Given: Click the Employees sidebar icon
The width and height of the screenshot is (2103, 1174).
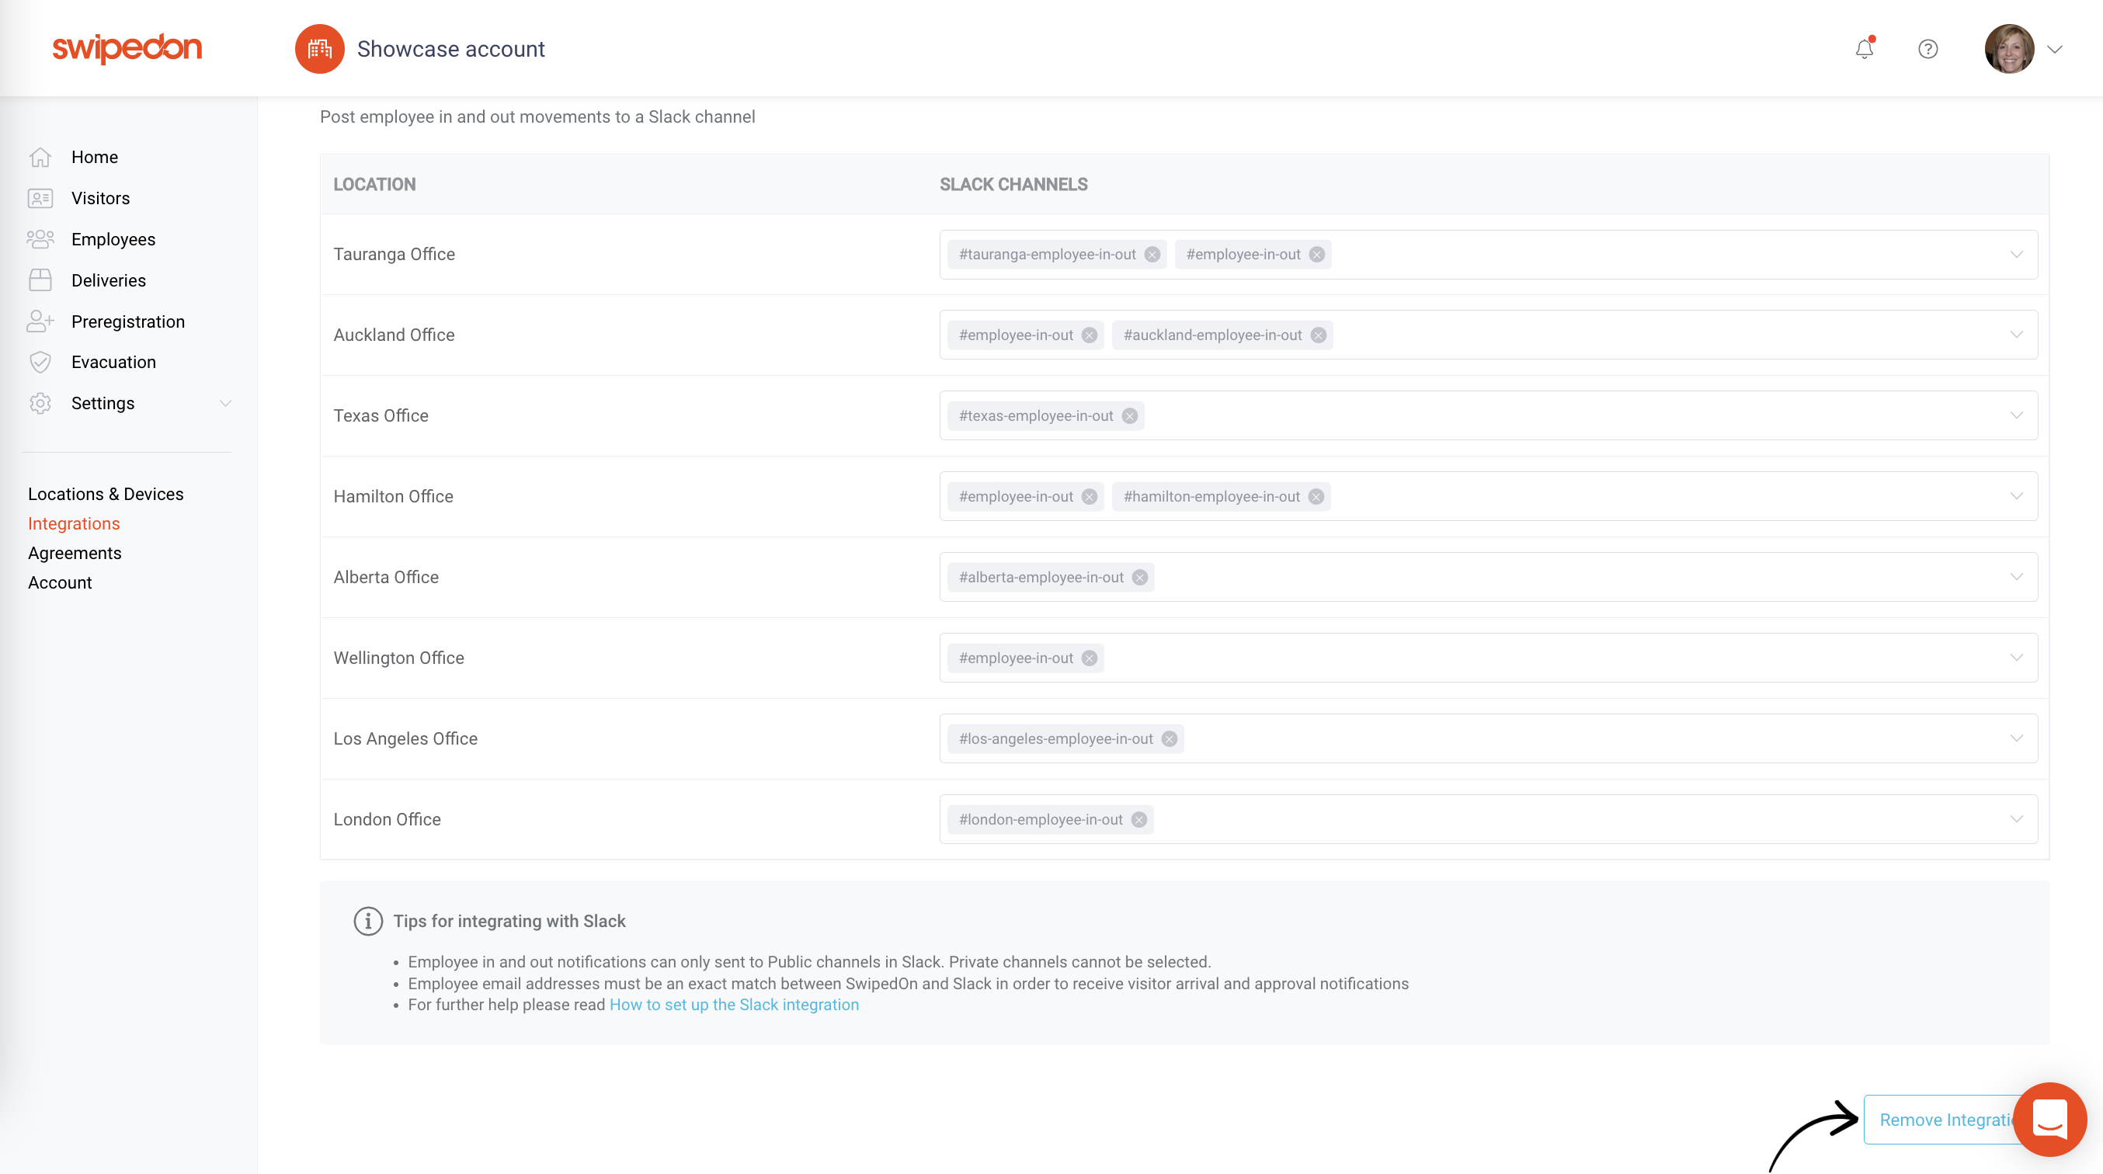Looking at the screenshot, I should (40, 239).
